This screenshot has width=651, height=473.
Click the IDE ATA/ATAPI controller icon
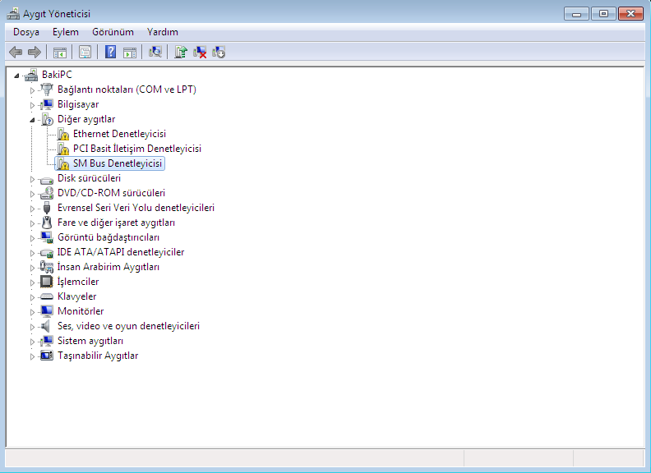pos(47,252)
